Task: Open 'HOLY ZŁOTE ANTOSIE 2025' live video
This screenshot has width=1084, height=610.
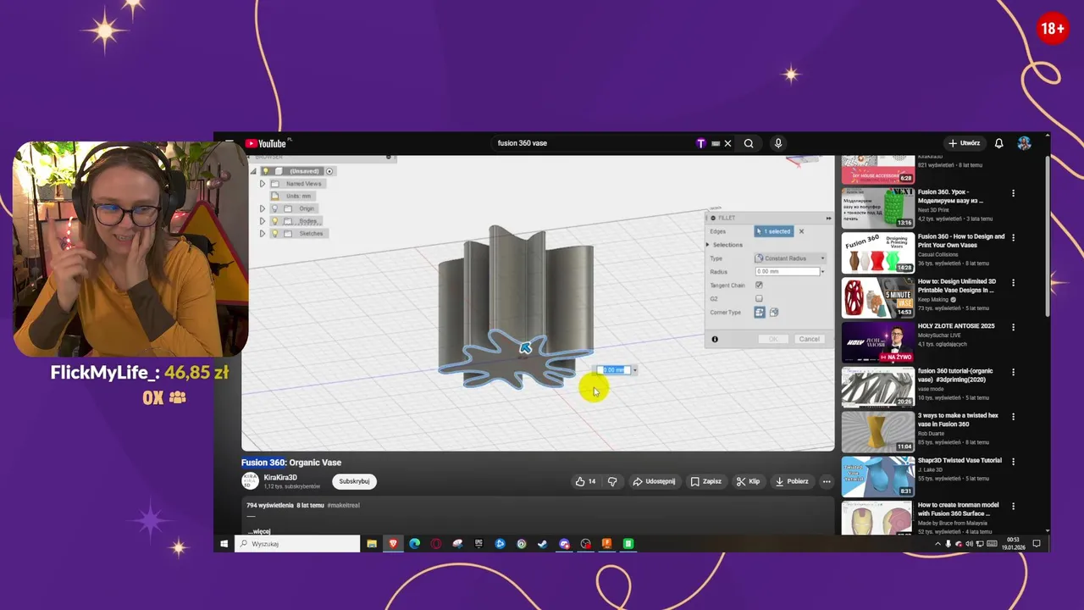Action: click(x=877, y=341)
